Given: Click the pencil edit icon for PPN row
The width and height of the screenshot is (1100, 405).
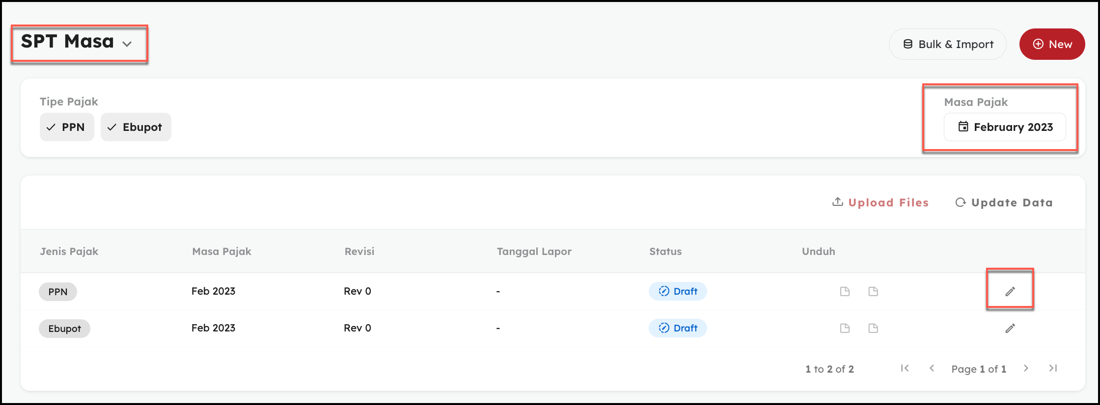Looking at the screenshot, I should 1010,292.
